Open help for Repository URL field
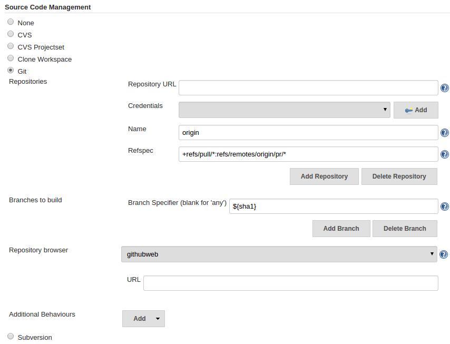This screenshot has width=450, height=344. 444,87
